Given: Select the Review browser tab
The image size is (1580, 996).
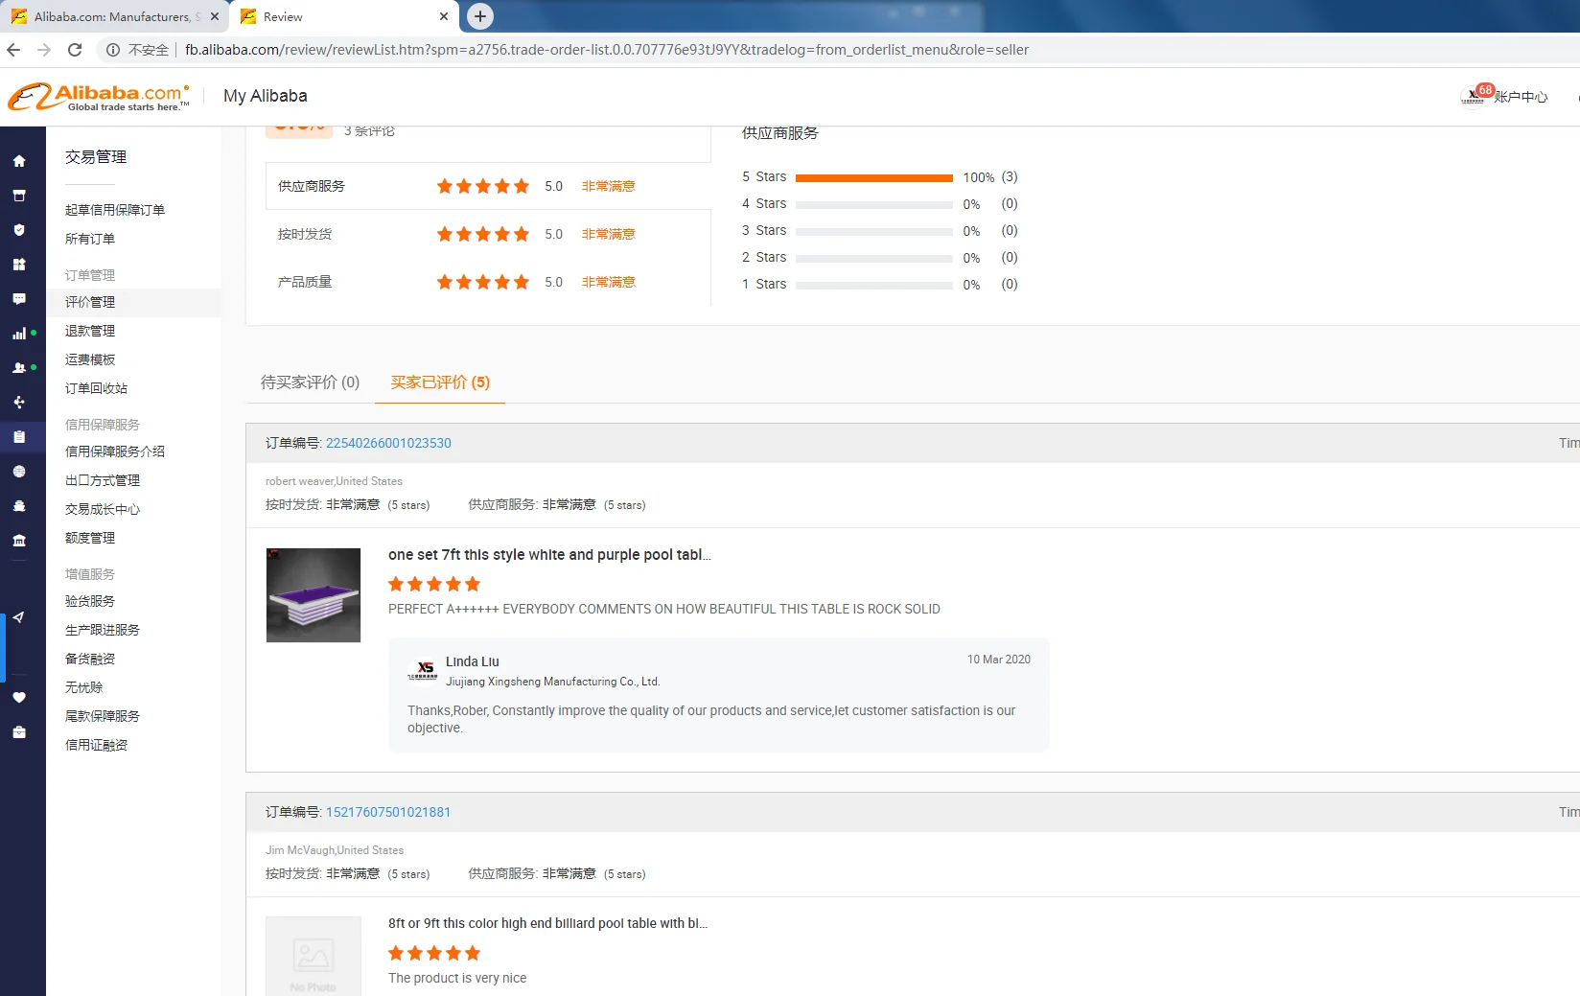Looking at the screenshot, I should click(344, 16).
